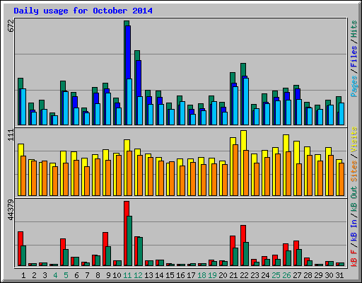Click the 'Sites' legend label
362x283 pixels.
[x=354, y=171]
